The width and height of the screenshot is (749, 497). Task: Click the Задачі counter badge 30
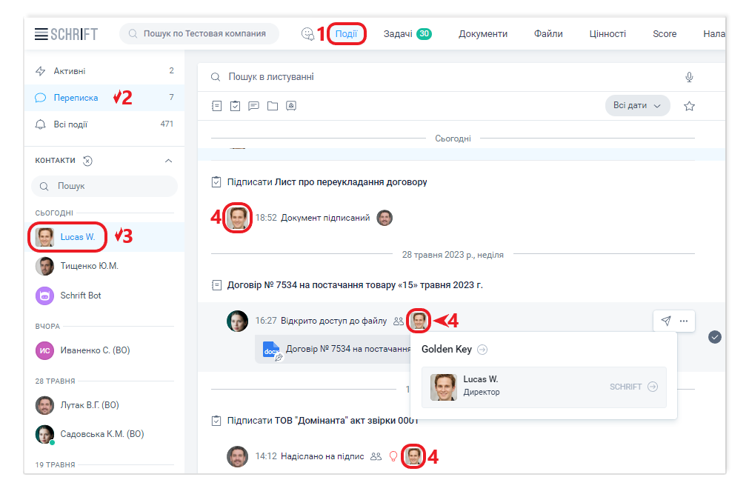click(x=424, y=34)
